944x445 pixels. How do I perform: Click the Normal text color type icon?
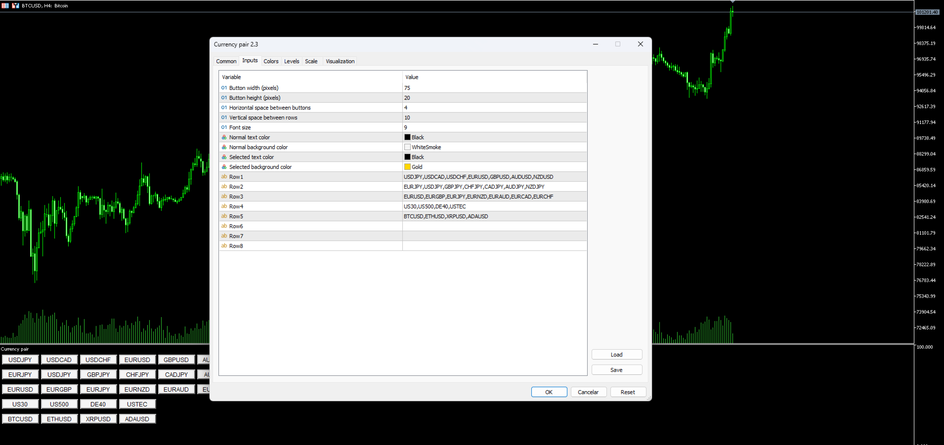point(224,137)
